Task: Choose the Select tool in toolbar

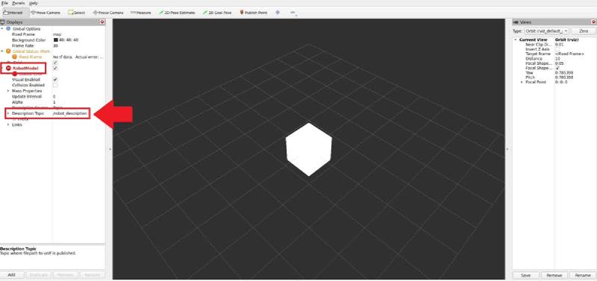Action: pos(77,13)
